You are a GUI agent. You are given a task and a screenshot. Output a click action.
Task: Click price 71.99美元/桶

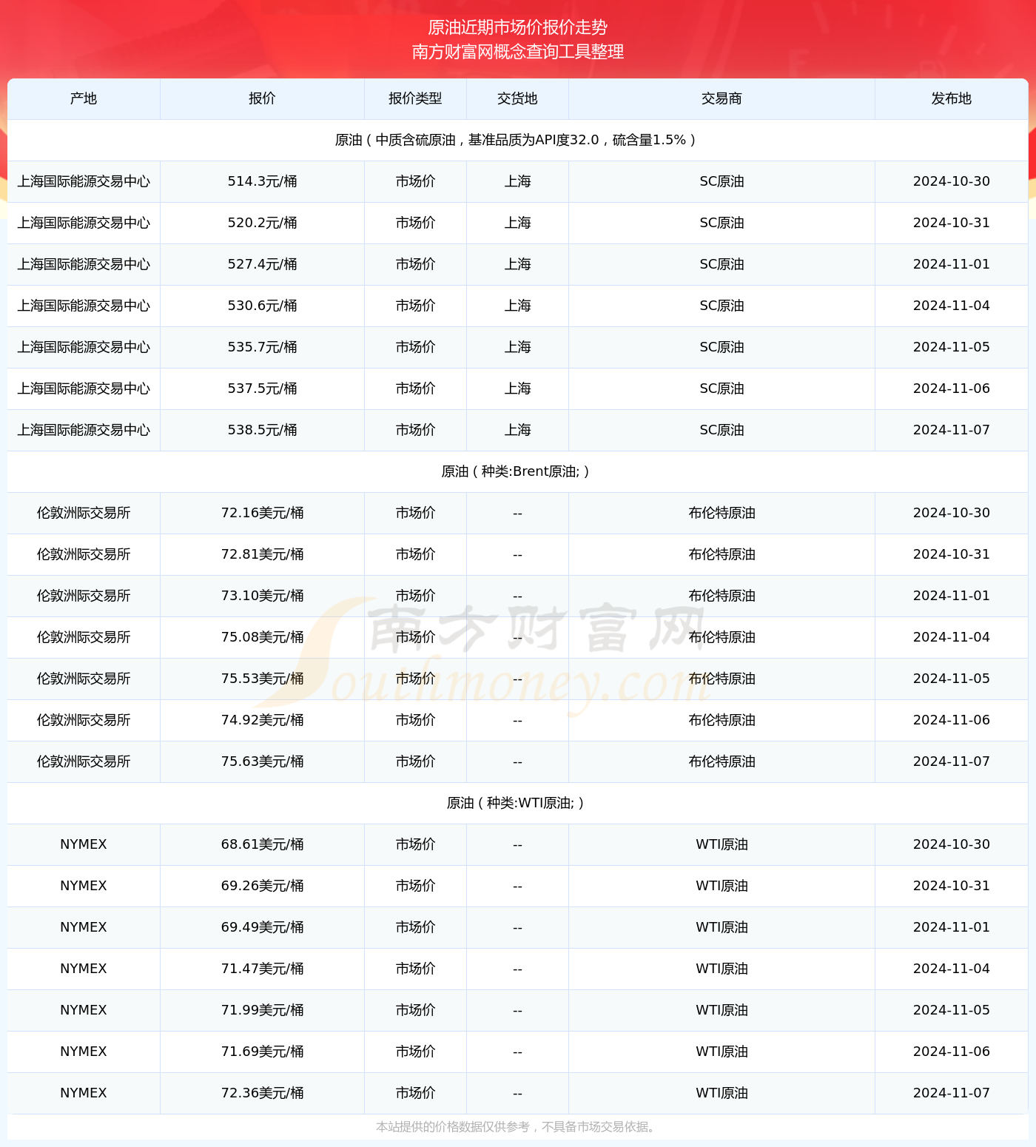pos(262,1011)
